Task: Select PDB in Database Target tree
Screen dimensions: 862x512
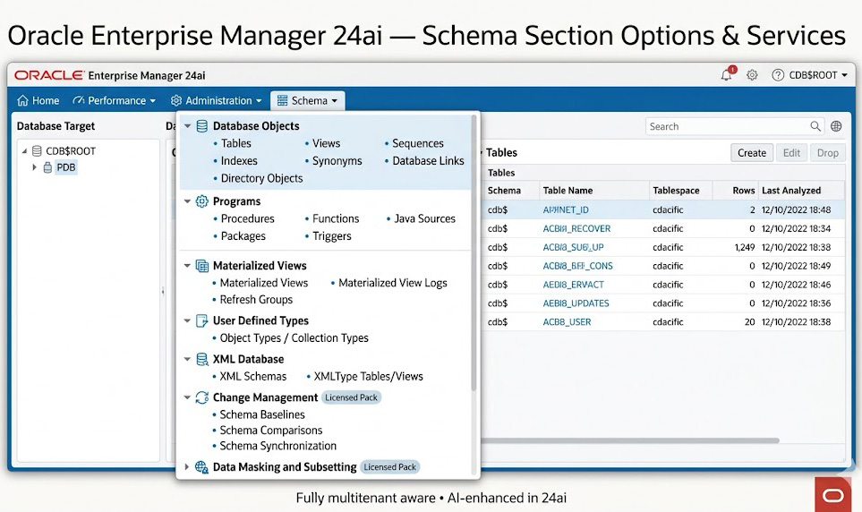Action: coord(66,167)
